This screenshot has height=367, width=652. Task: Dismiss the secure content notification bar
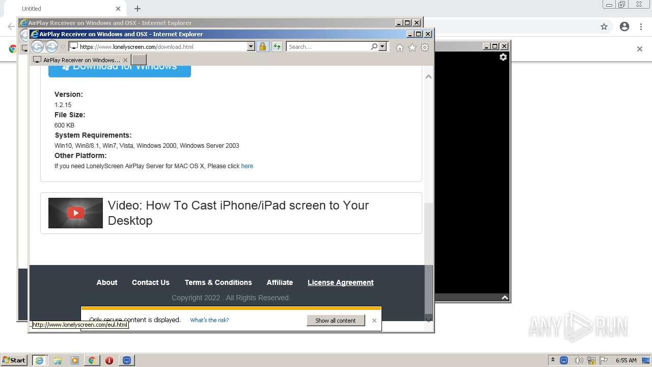(x=374, y=321)
